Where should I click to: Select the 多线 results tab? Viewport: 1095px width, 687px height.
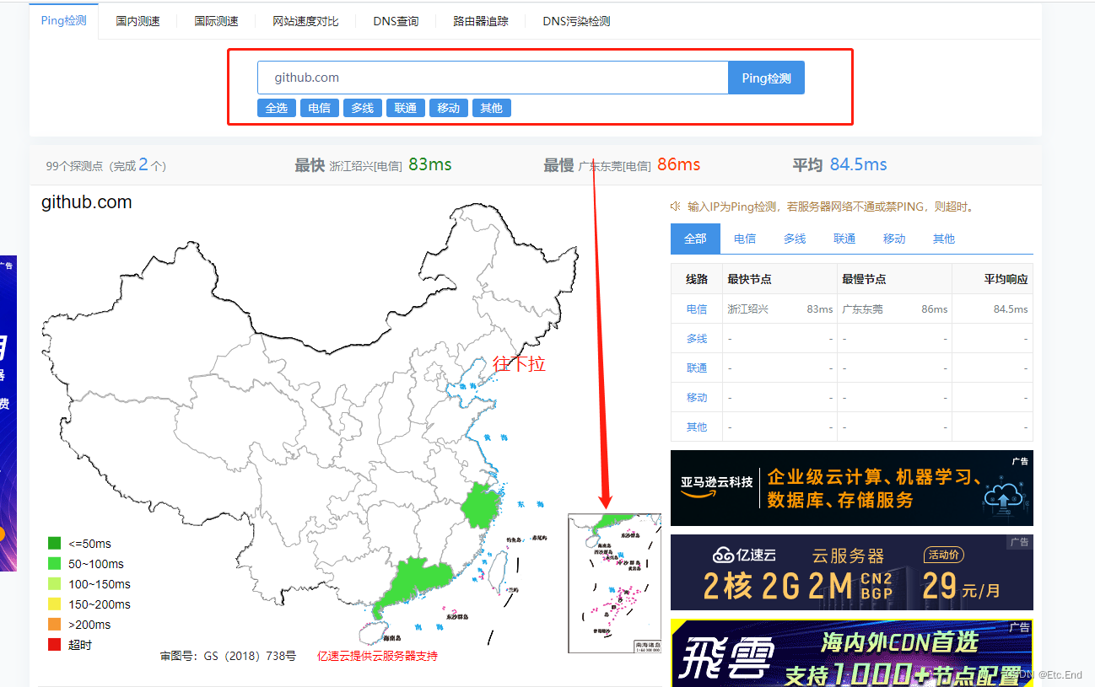[x=795, y=239]
